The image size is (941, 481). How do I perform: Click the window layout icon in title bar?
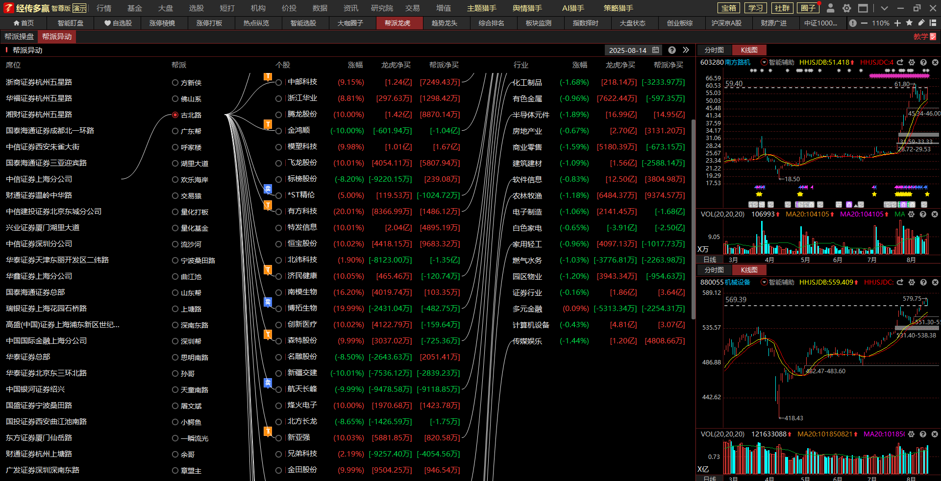coord(863,8)
